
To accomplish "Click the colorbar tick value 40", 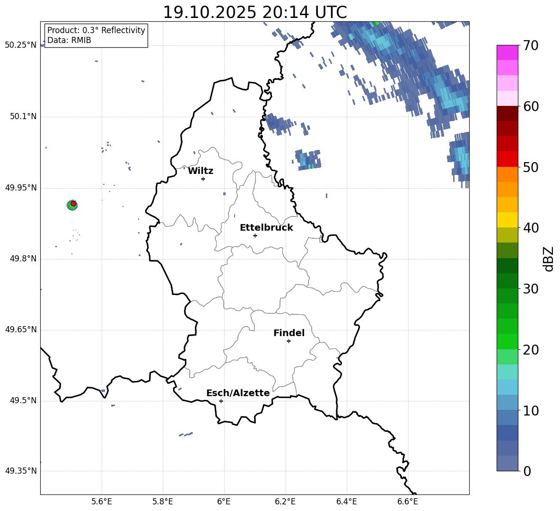I will coord(531,228).
